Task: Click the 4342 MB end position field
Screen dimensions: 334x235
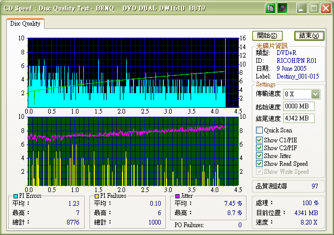Action: tap(299, 118)
